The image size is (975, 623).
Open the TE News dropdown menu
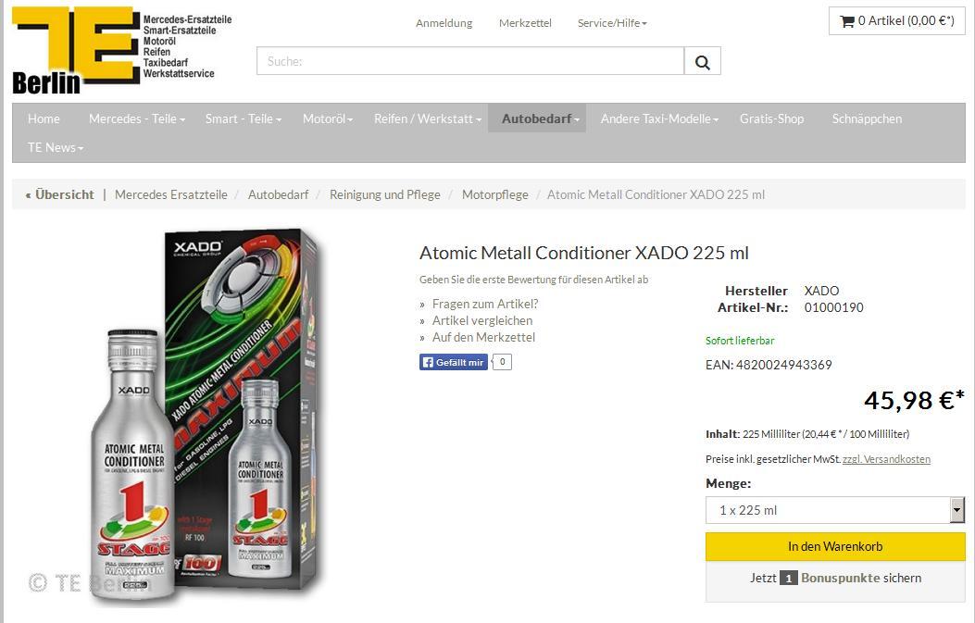point(56,147)
